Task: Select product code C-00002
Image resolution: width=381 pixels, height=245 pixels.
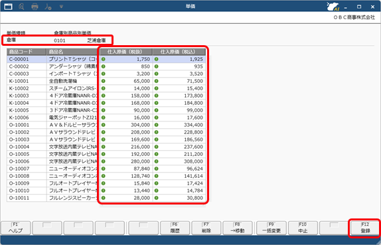Action: [19, 66]
